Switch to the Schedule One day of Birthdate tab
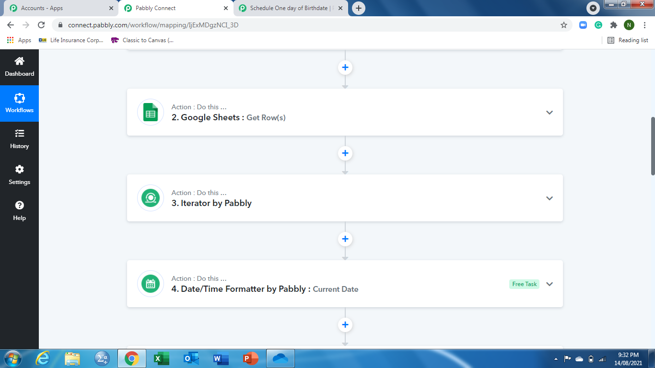The width and height of the screenshot is (655, 368). tap(290, 8)
